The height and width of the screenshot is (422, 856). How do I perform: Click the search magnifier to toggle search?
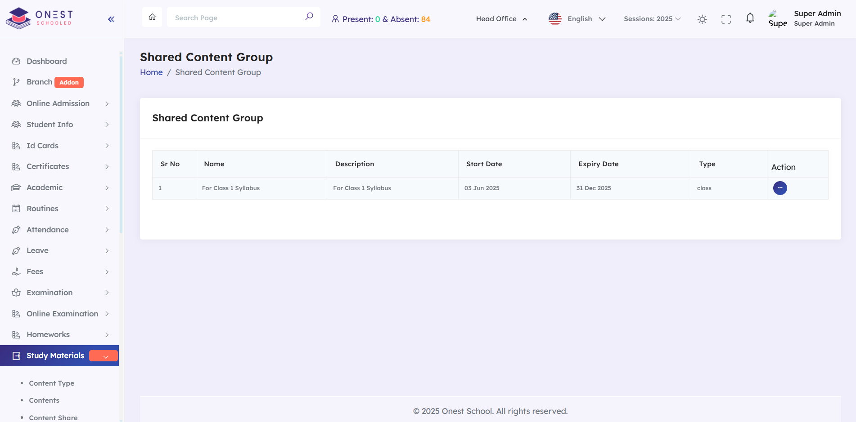point(309,16)
